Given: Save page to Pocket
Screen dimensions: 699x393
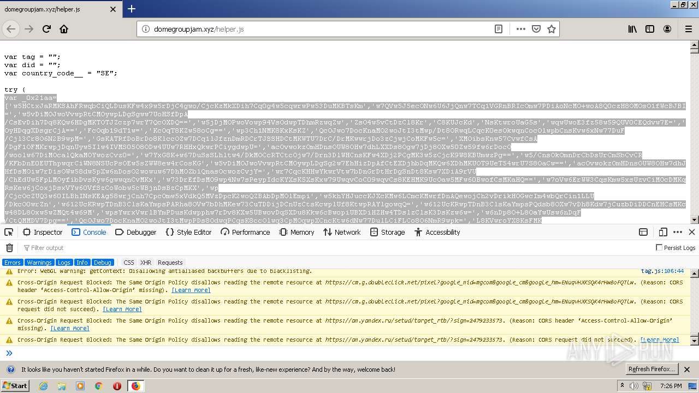Looking at the screenshot, I should (x=536, y=29).
